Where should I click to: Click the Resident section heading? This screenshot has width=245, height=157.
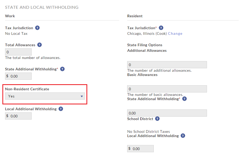(x=135, y=16)
